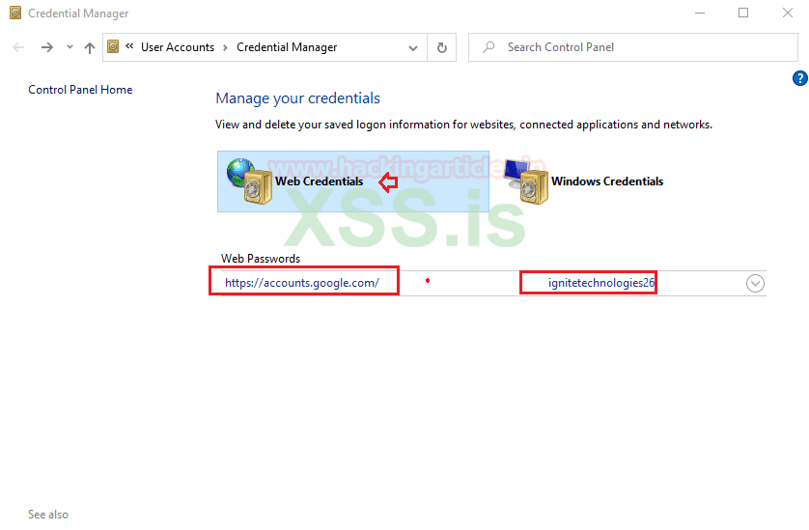Viewport: 809px width, 530px height.
Task: Click the Windows Credentials computer safe icon
Action: 526,181
